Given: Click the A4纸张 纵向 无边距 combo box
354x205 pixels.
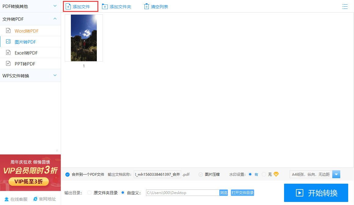Looking at the screenshot, I should click(x=315, y=174).
